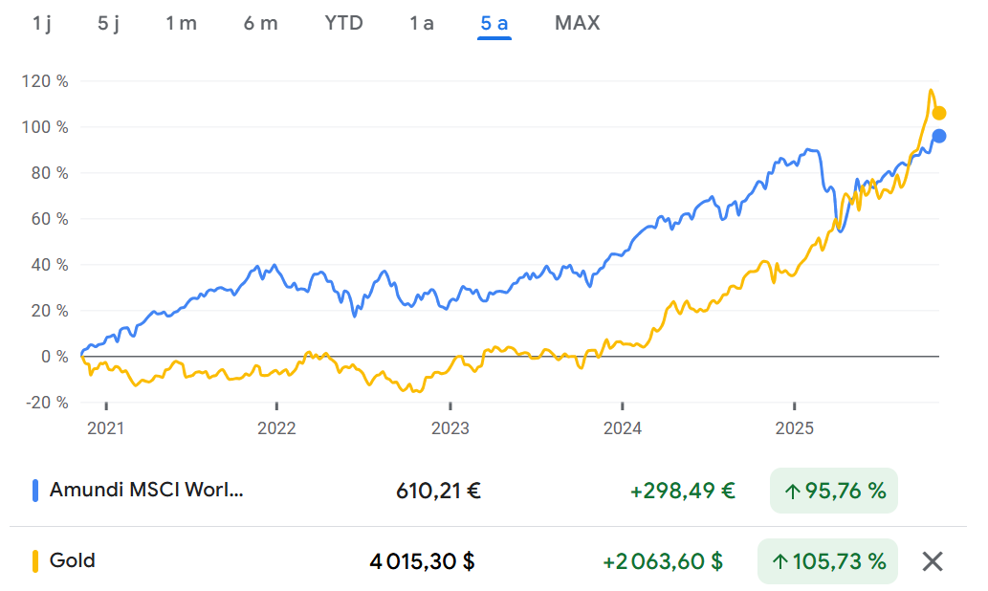Click the +105,73 % percentage badge
This screenshot has width=988, height=591.
(828, 561)
